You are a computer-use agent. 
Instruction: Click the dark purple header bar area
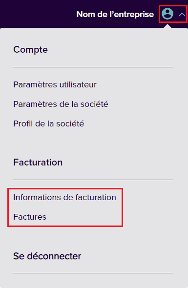tap(37, 14)
